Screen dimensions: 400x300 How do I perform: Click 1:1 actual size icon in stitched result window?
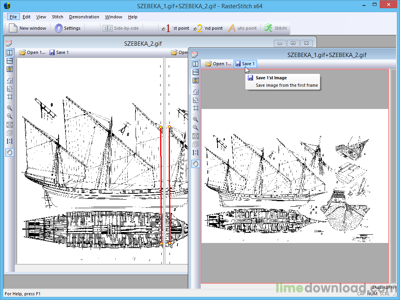[196, 153]
